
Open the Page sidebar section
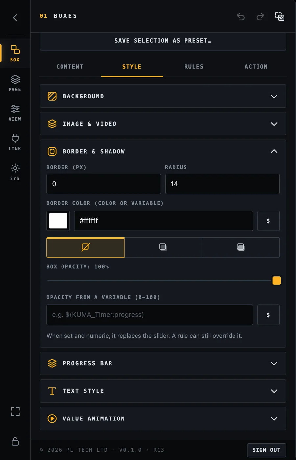click(15, 83)
